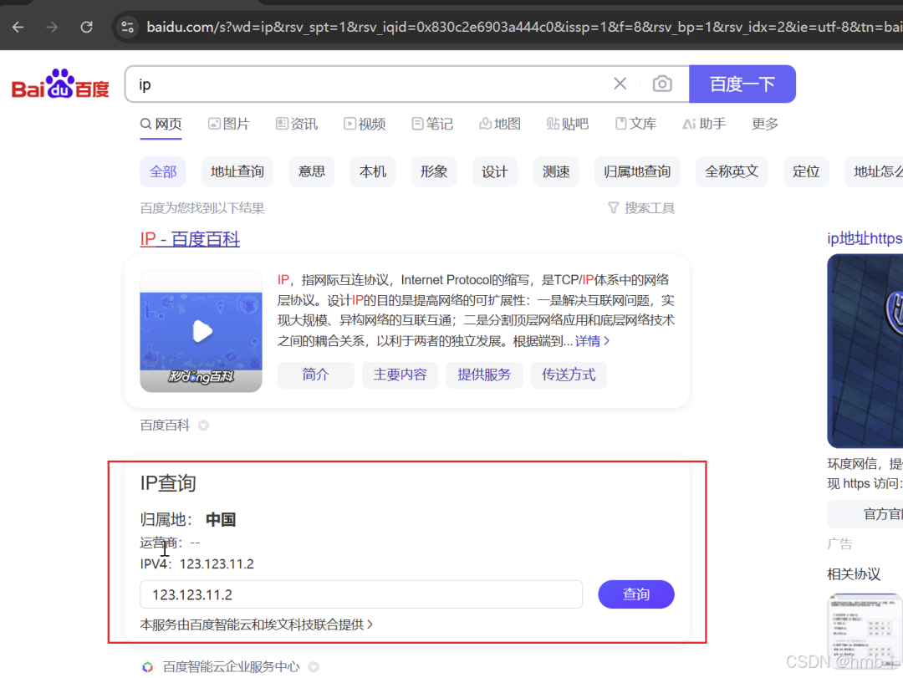This screenshot has width=903, height=678.
Task: Select the 网页 tab
Action: click(x=161, y=124)
